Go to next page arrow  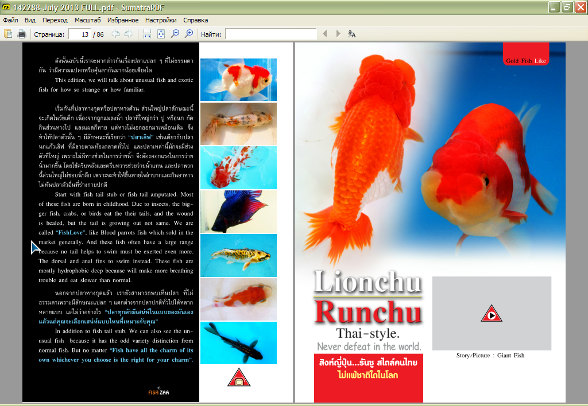pos(129,34)
